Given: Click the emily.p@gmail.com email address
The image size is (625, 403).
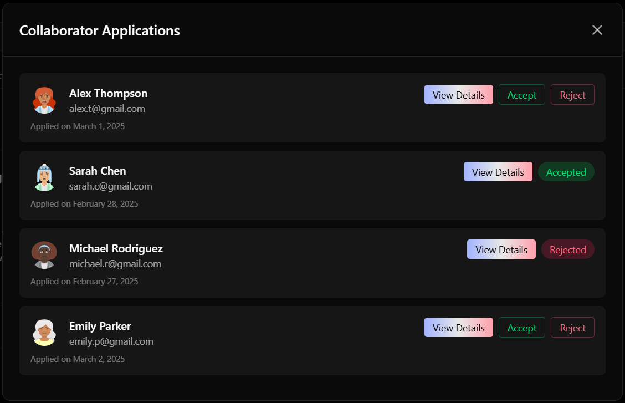Looking at the screenshot, I should [x=111, y=341].
